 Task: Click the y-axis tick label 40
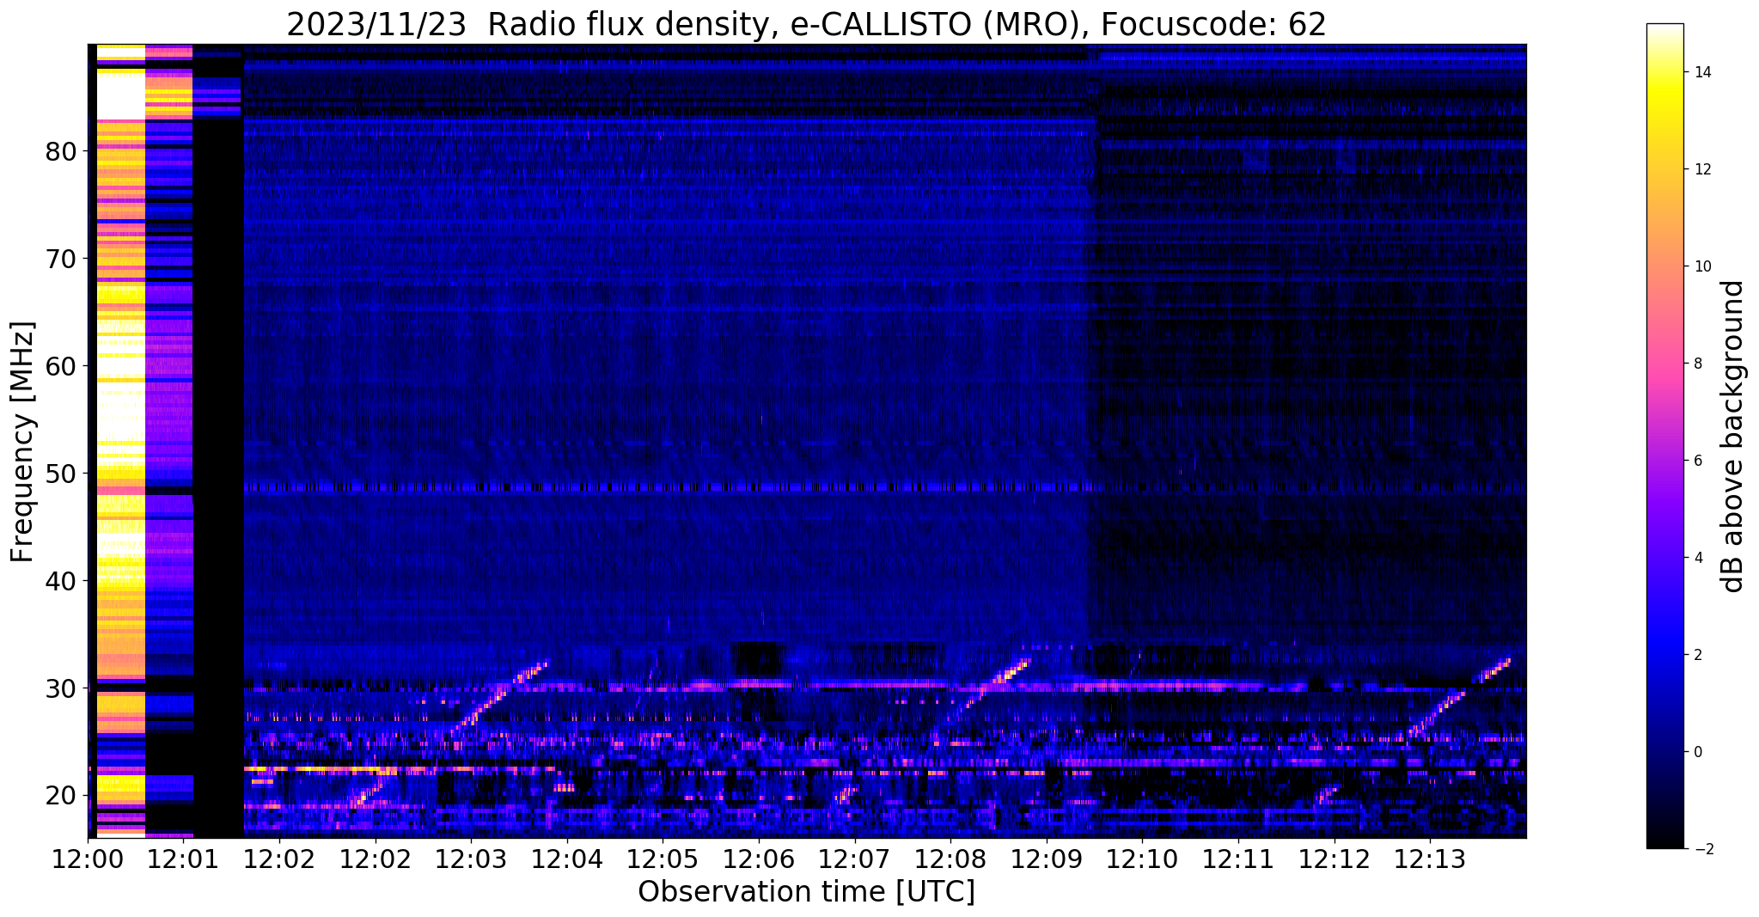(x=61, y=581)
